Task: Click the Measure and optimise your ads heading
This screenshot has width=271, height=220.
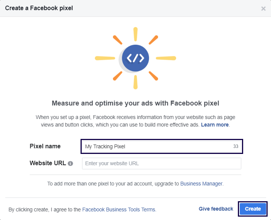Action: (x=135, y=103)
